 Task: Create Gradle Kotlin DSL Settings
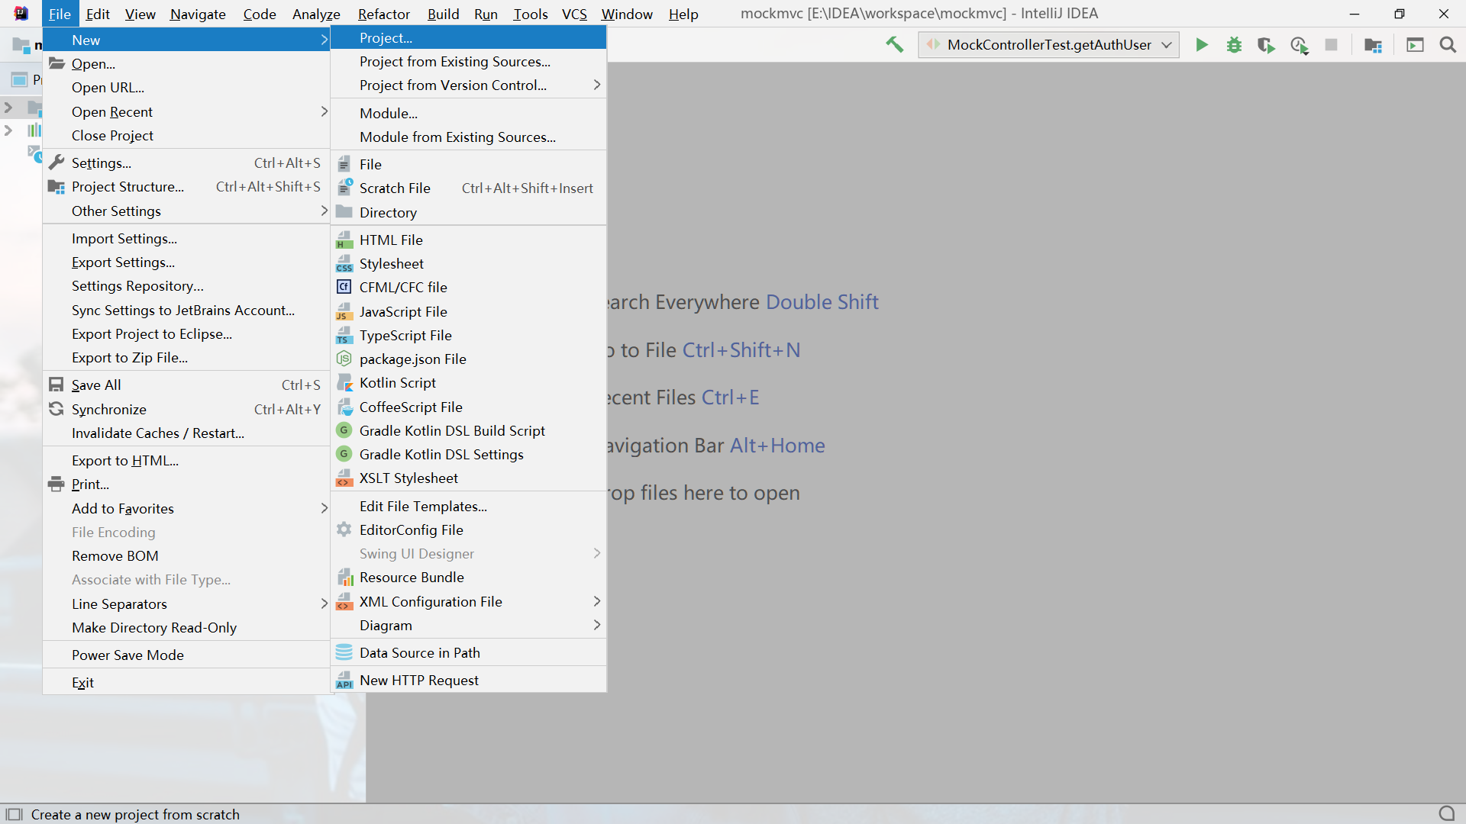[x=469, y=454]
